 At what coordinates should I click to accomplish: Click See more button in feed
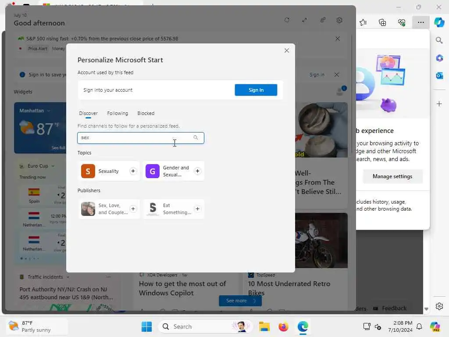(240, 301)
